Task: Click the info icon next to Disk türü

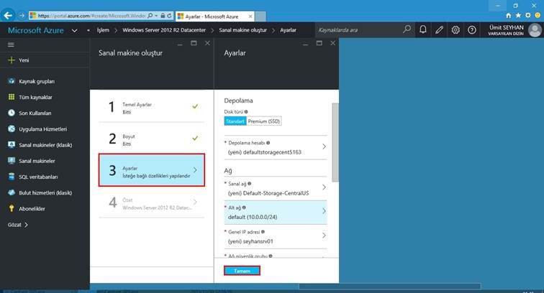Action: (246, 112)
